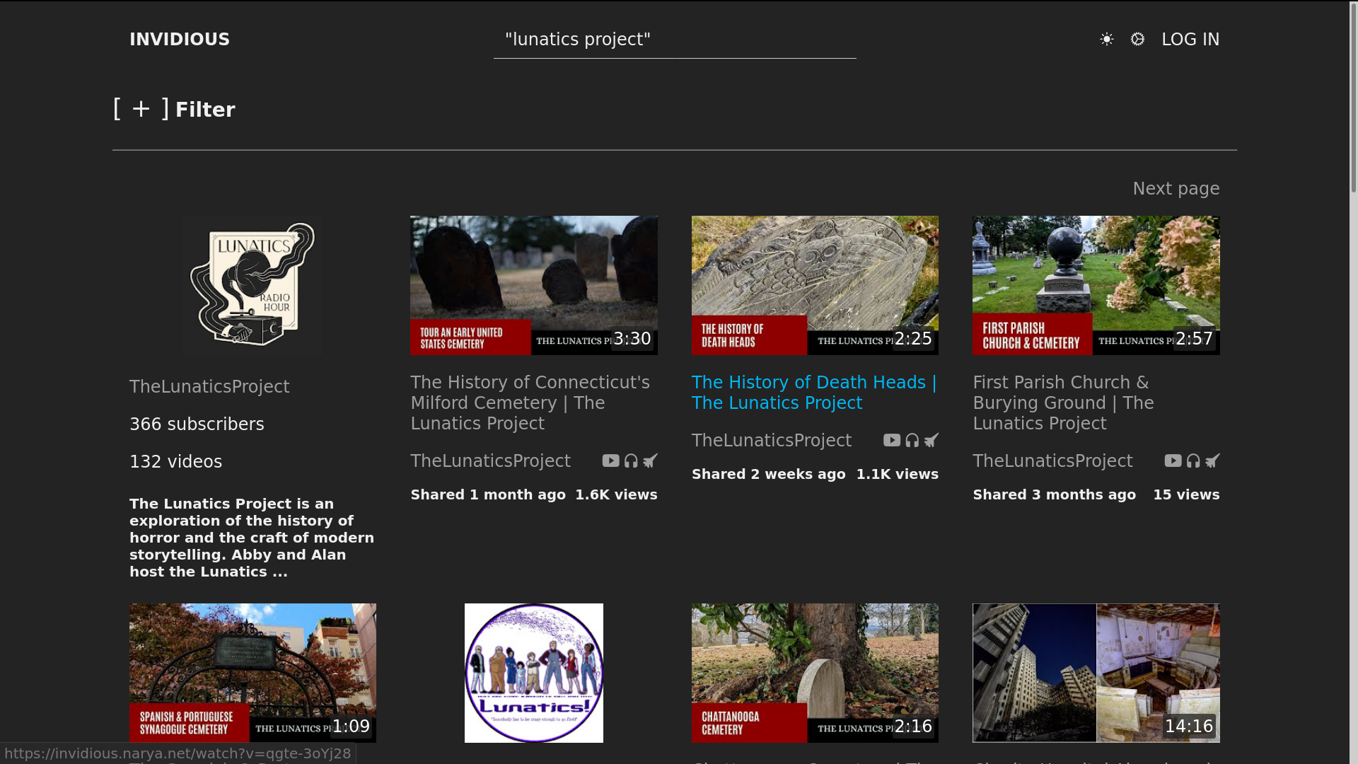Toggle the light/dark theme sun icon
1358x764 pixels.
(1107, 40)
